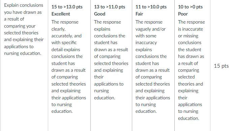230x131 pixels.
Task: Select the Poor rating header
Action: click(183, 14)
